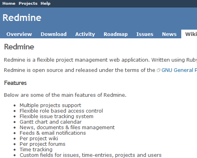Switch to the Download tab
Screen dimensions: 197x158
pos(54,34)
